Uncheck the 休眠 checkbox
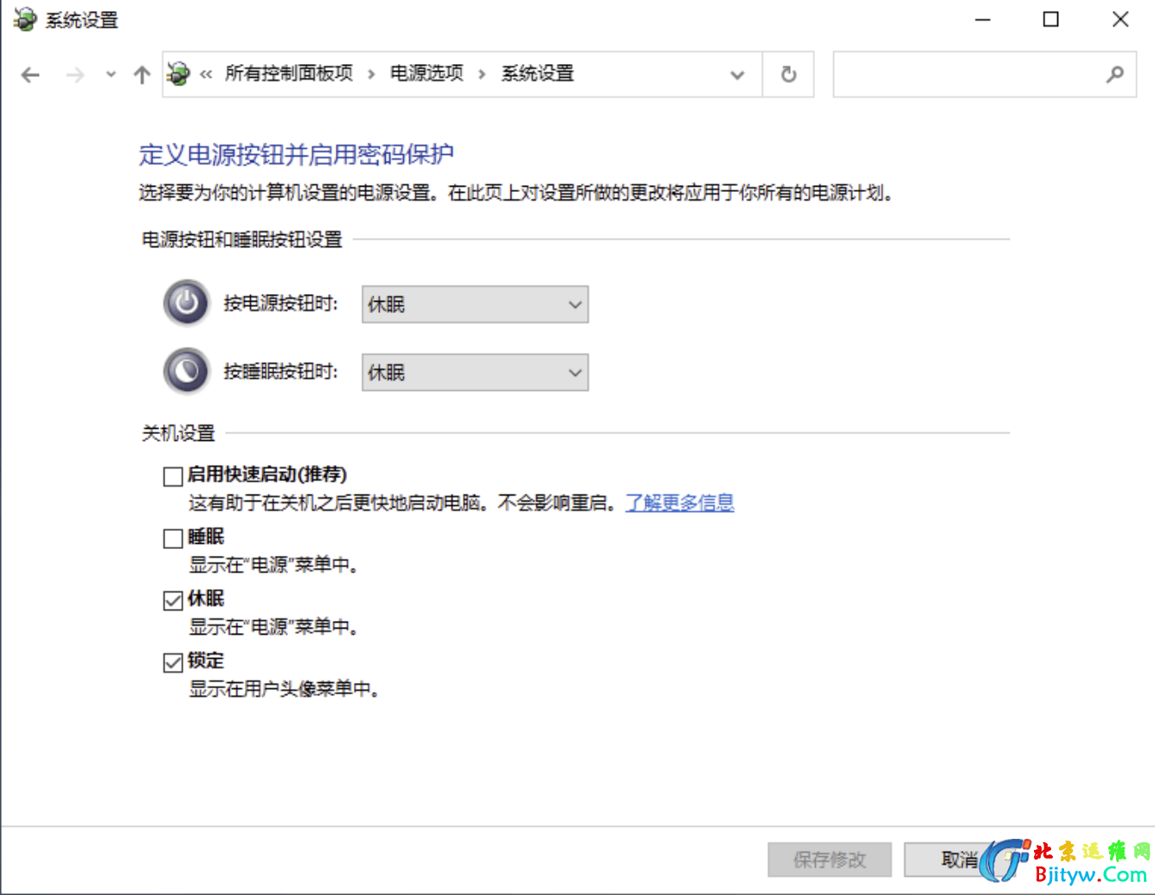This screenshot has height=895, width=1155. [173, 600]
